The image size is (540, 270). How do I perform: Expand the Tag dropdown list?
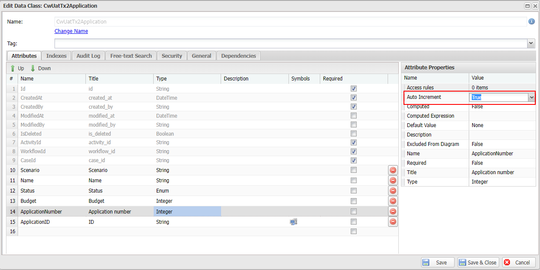(531, 43)
